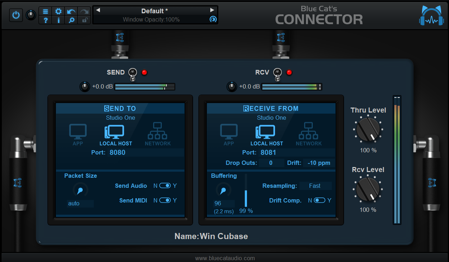This screenshot has width=449, height=262.
Task: Click the (2.2 ms) buffering latency text
Action: [224, 211]
